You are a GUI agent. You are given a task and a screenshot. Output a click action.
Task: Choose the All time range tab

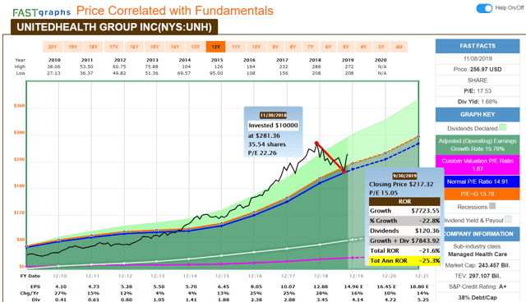click(399, 47)
